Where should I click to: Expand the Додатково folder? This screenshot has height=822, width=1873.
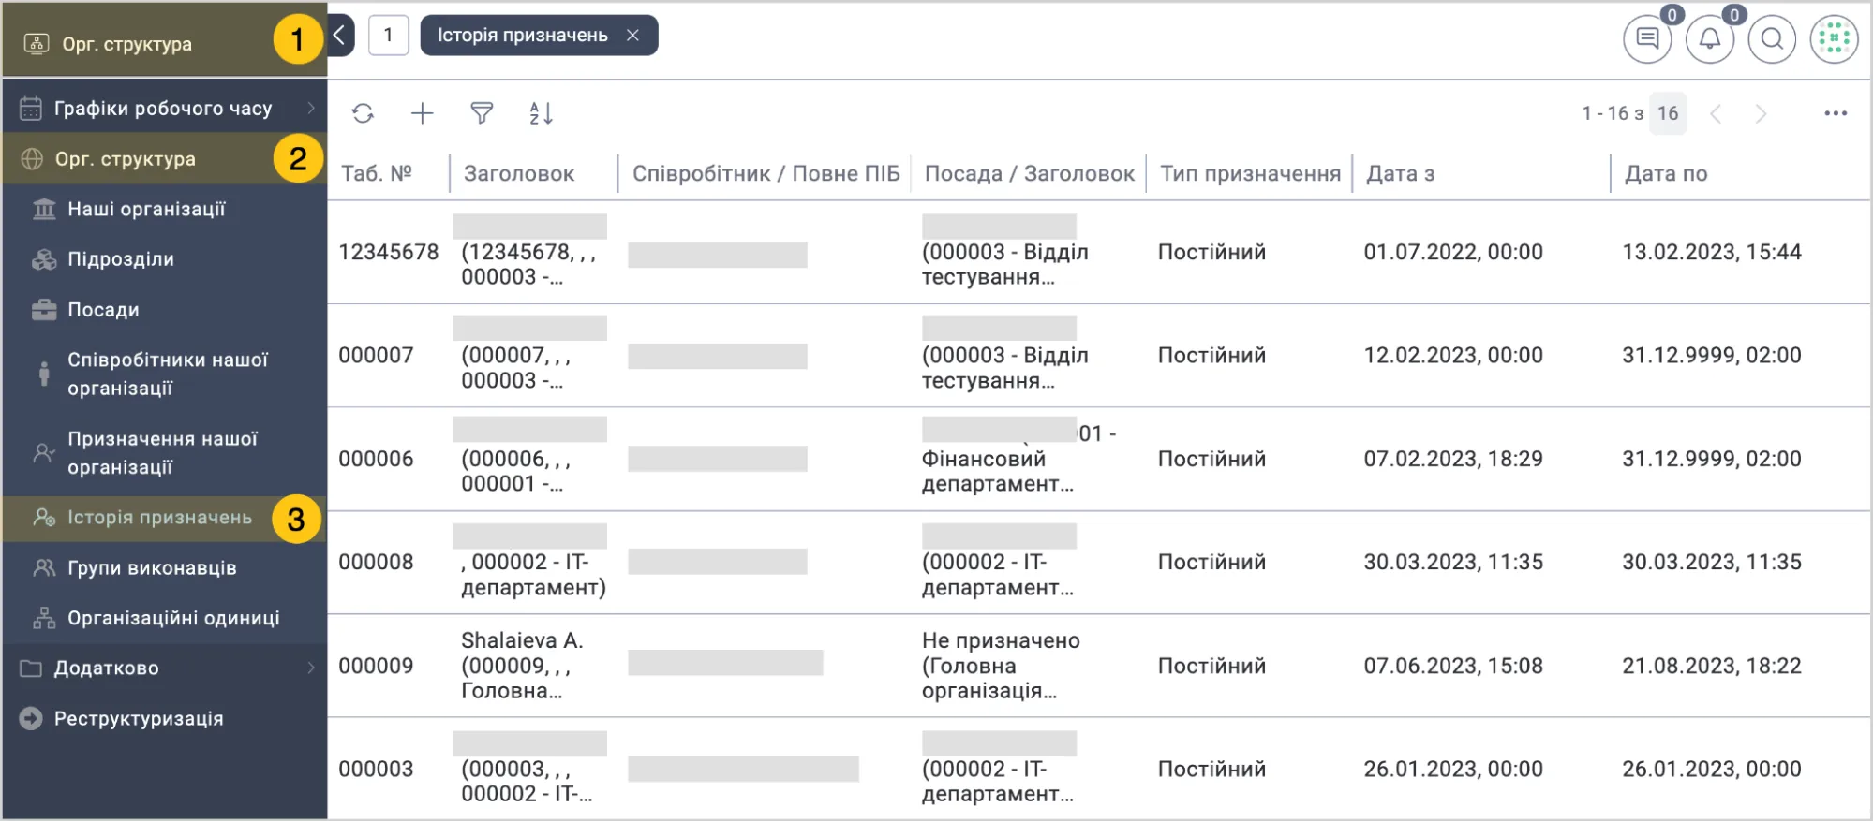[x=164, y=668]
